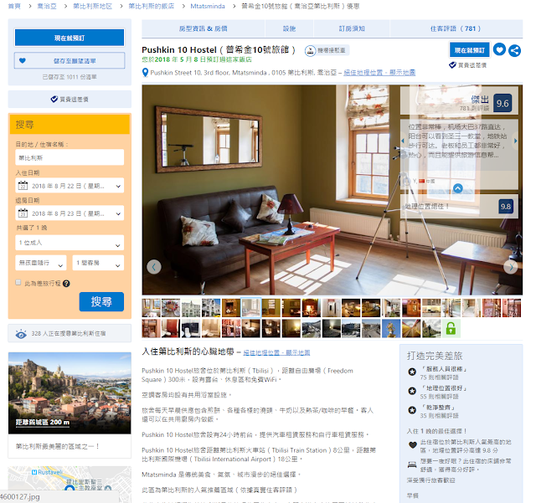Open check-in date dropdown

point(70,186)
